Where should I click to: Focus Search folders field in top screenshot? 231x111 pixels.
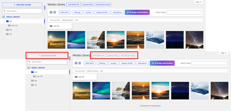click(x=22, y=11)
